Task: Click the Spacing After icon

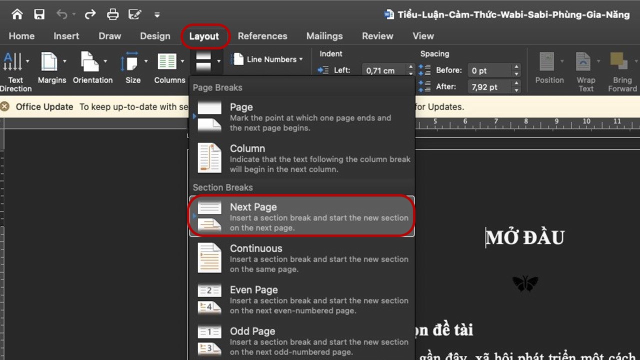Action: click(x=424, y=86)
